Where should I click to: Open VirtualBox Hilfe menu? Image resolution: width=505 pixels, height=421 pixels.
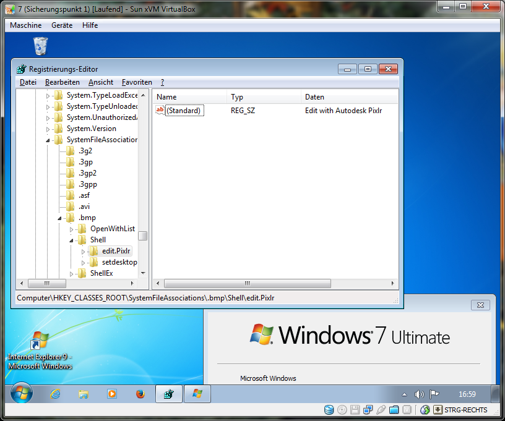[x=90, y=25]
